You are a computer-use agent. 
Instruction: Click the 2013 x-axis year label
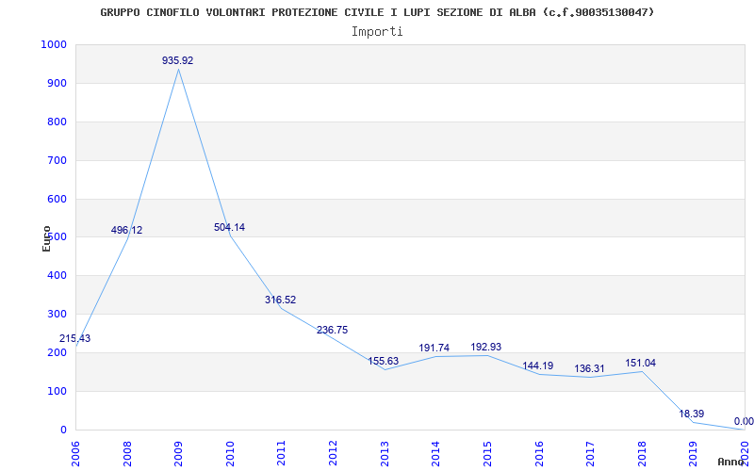pos(384,453)
